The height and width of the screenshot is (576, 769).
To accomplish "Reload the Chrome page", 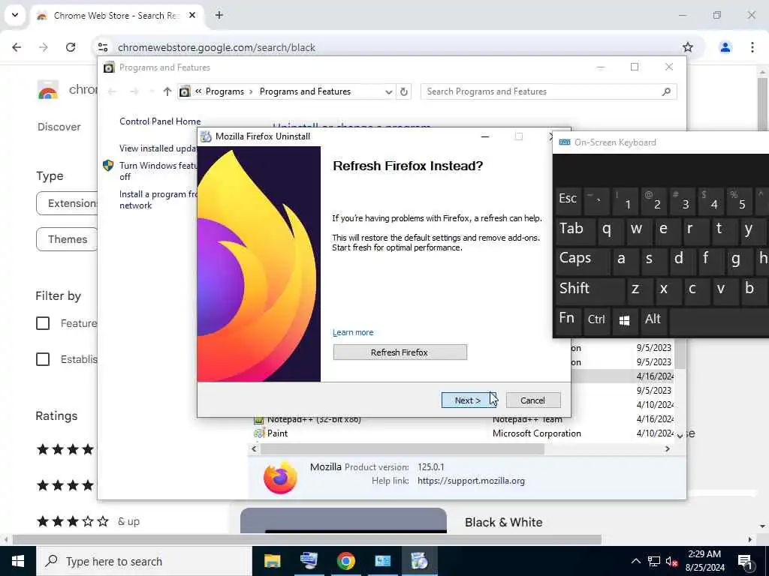I will [x=71, y=47].
